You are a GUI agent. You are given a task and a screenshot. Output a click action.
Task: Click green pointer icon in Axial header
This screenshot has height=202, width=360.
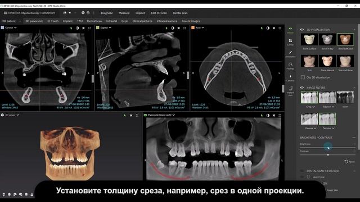tap(262, 28)
